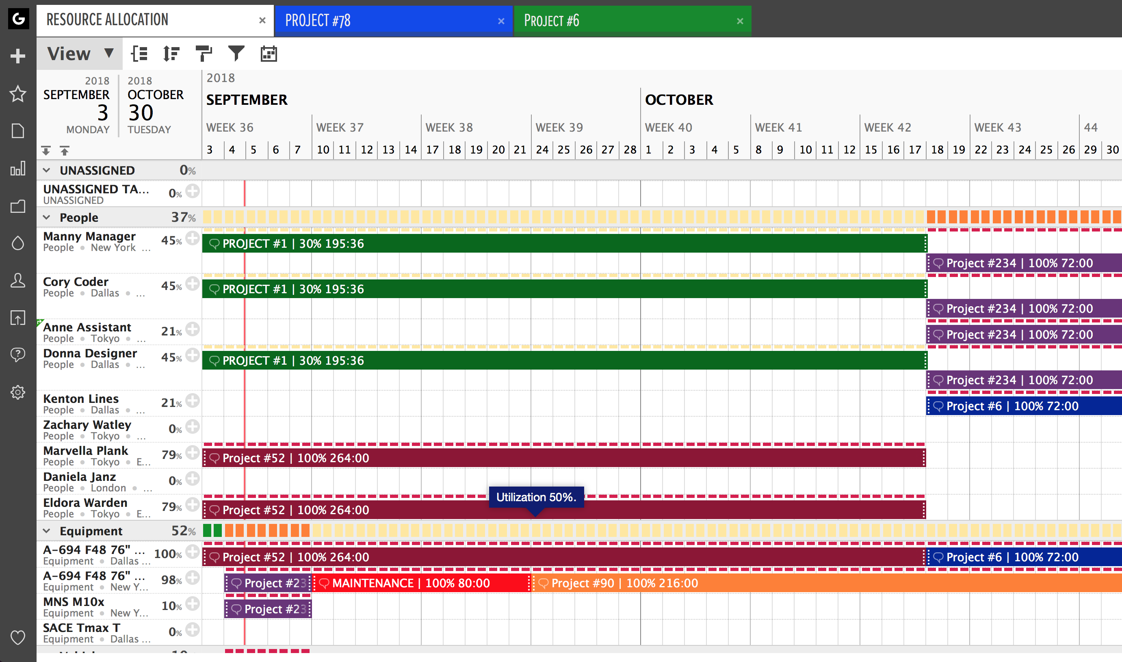This screenshot has height=662, width=1122.
Task: Open the settings gear in sidebar
Action: (x=18, y=392)
